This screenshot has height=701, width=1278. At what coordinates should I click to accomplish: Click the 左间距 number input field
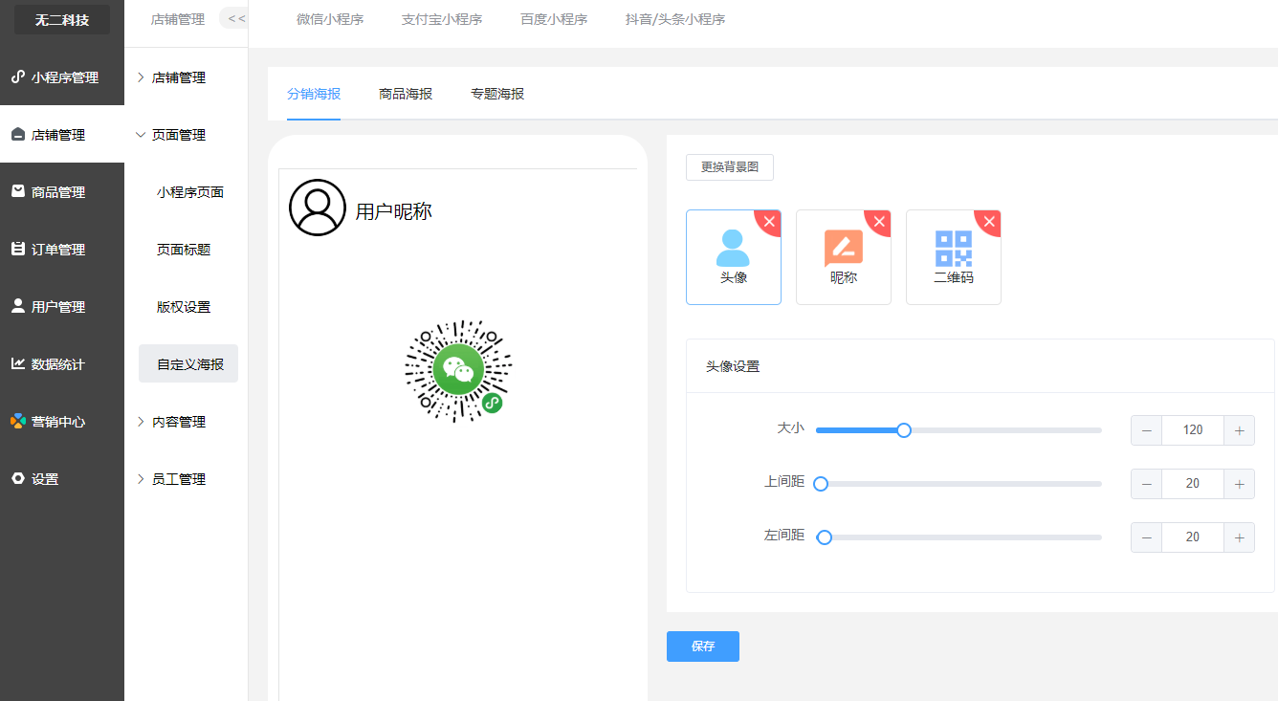pyautogui.click(x=1193, y=537)
